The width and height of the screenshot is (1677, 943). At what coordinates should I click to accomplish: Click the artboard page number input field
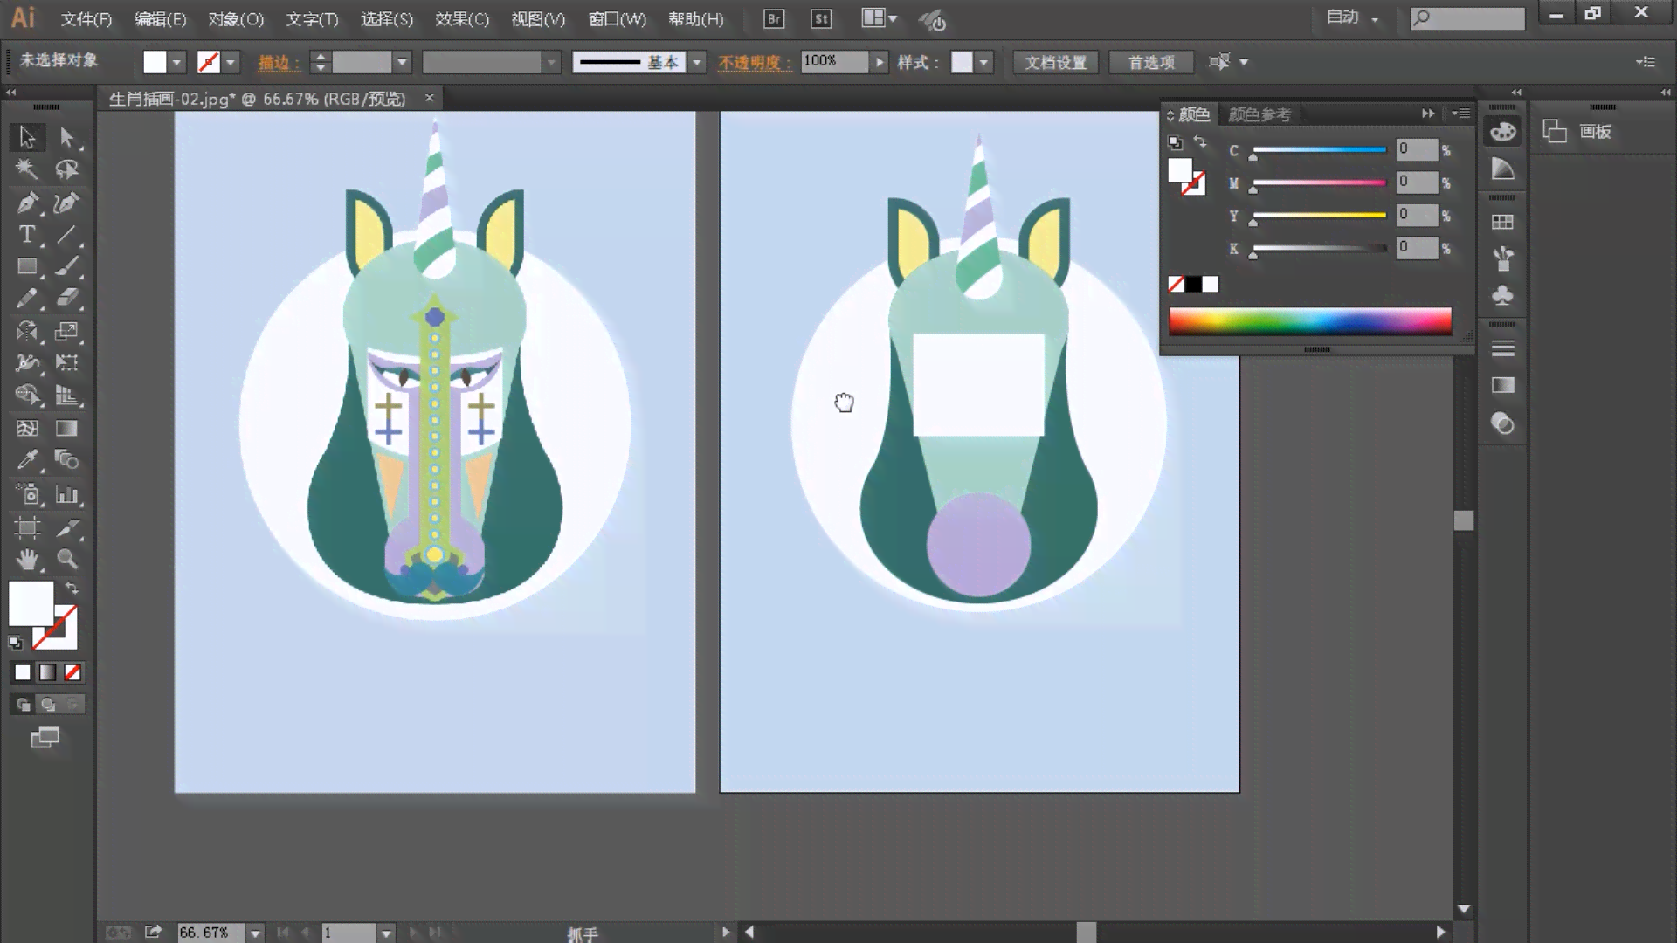[x=349, y=930]
